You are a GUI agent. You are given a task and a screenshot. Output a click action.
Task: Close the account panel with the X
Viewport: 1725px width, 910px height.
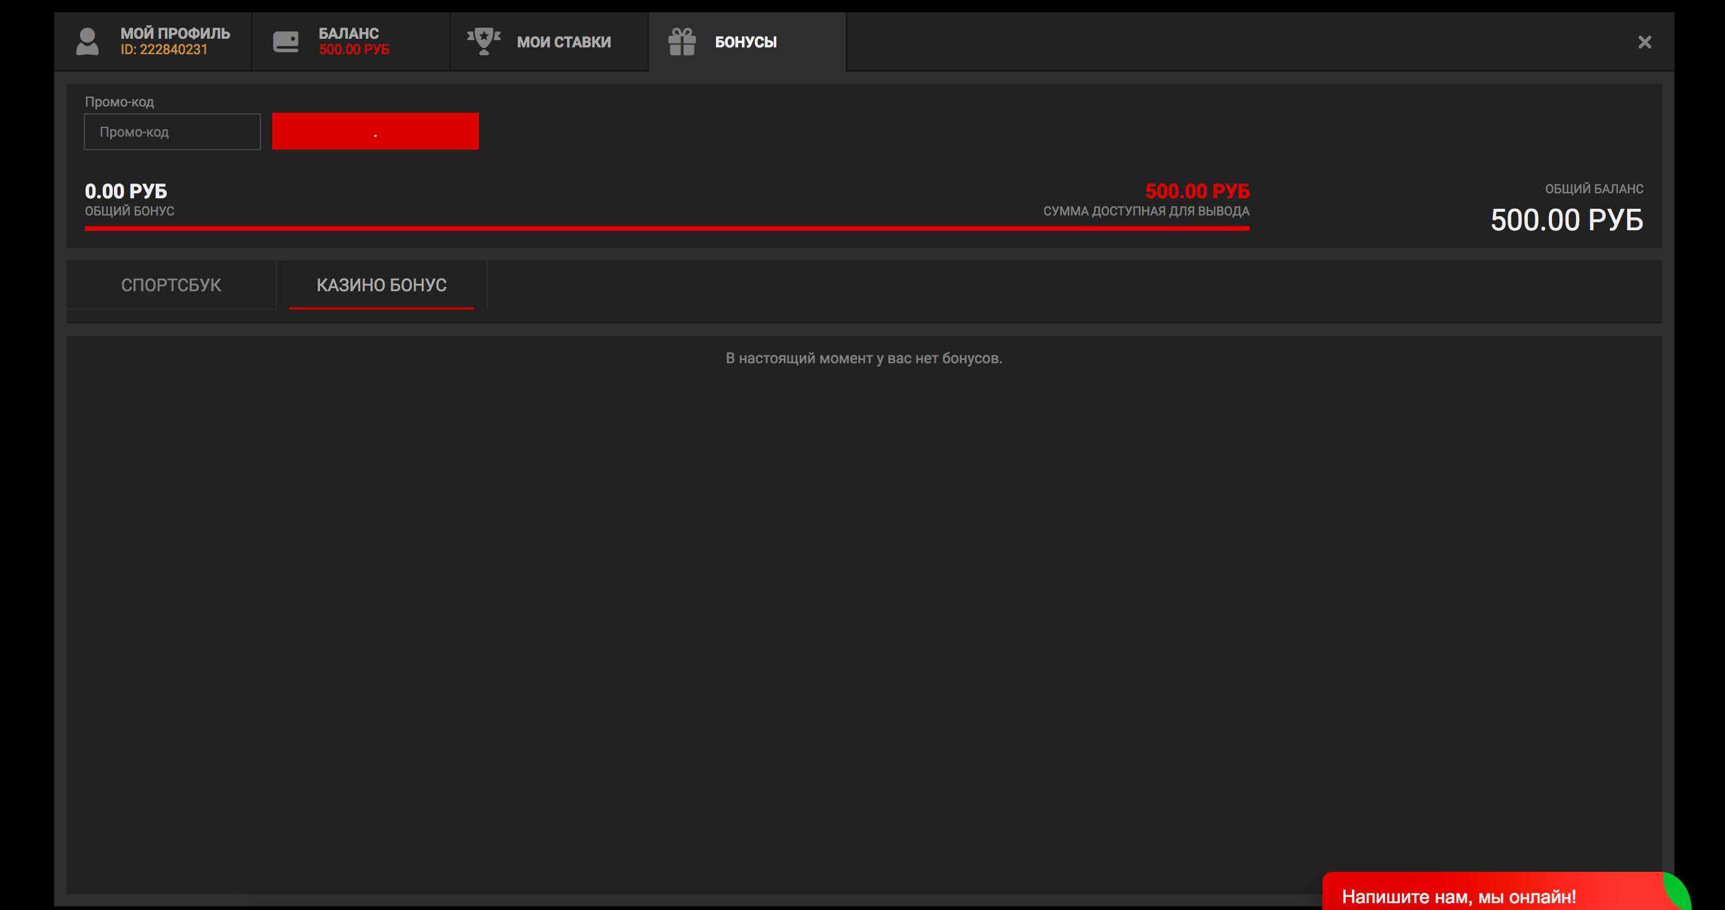click(x=1644, y=42)
